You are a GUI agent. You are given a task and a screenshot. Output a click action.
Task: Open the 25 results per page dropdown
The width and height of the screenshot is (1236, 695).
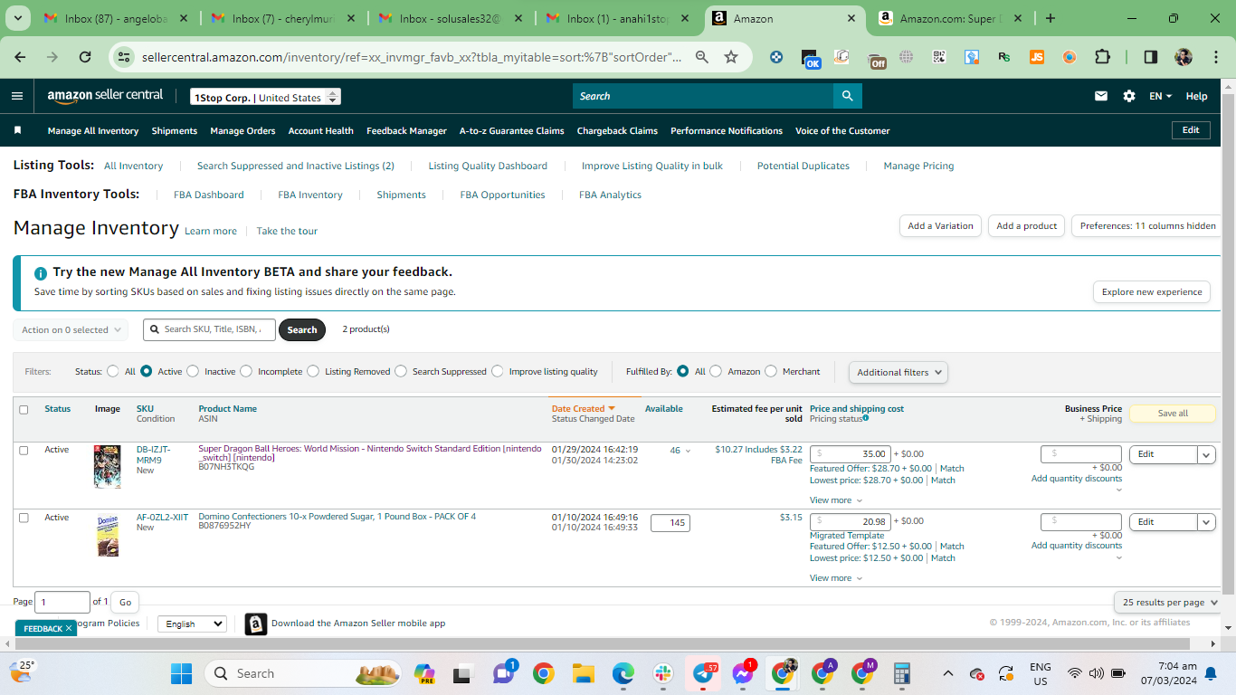pyautogui.click(x=1169, y=602)
